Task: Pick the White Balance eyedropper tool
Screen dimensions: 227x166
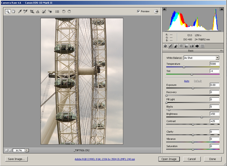Action: pyautogui.click(x=20, y=12)
